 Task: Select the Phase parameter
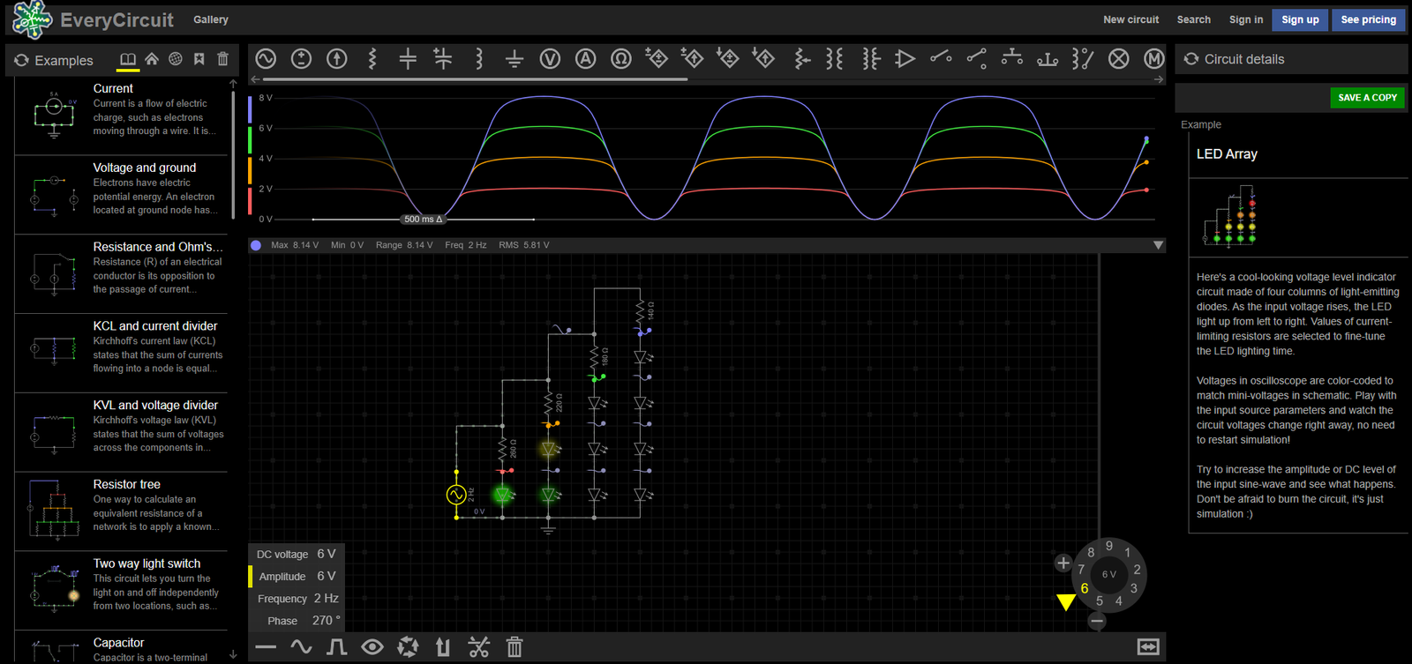click(x=296, y=621)
